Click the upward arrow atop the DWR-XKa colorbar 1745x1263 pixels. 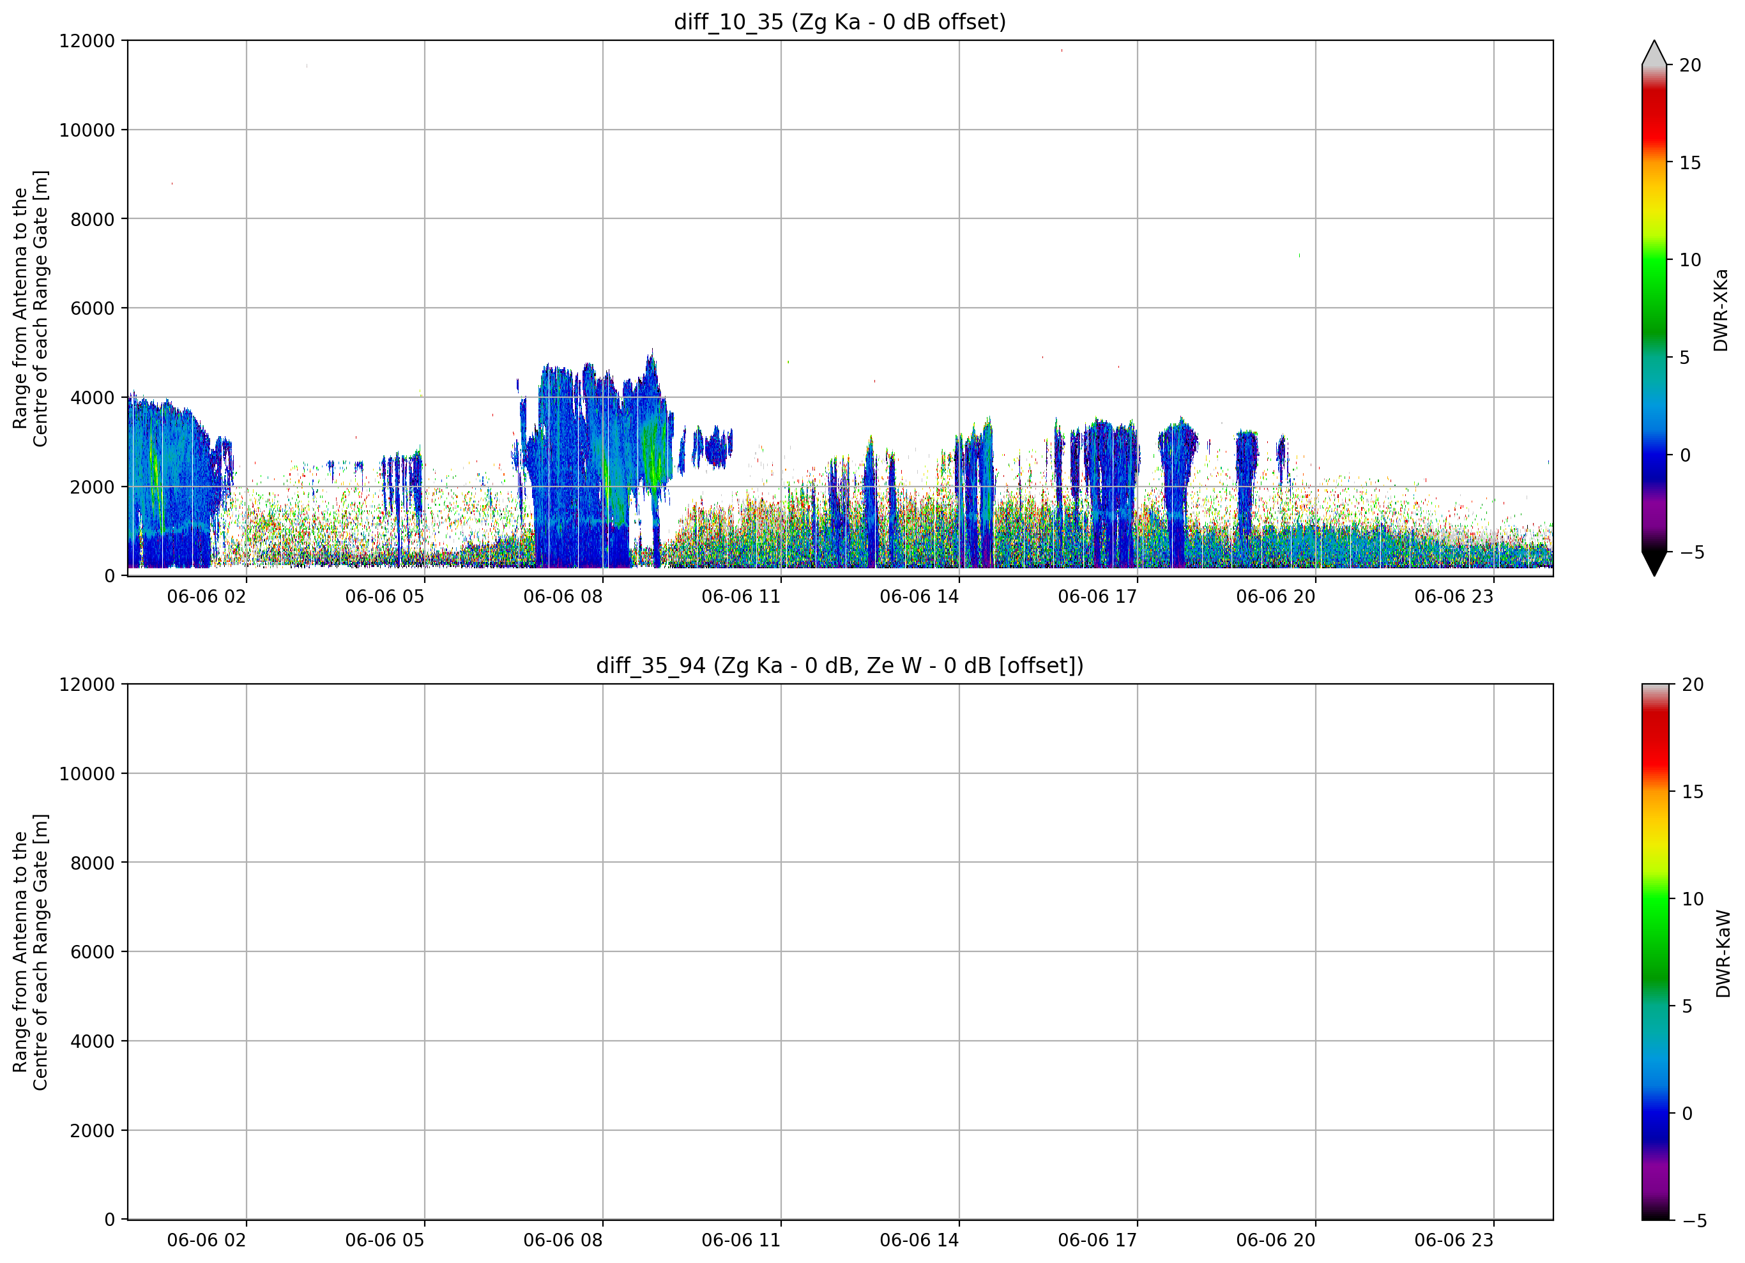1654,52
